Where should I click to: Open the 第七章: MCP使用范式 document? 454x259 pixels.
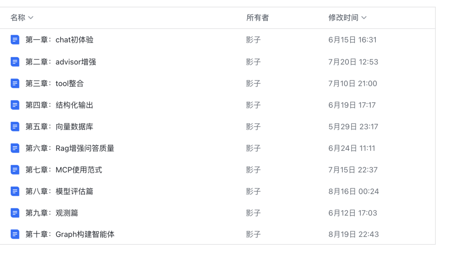(64, 170)
